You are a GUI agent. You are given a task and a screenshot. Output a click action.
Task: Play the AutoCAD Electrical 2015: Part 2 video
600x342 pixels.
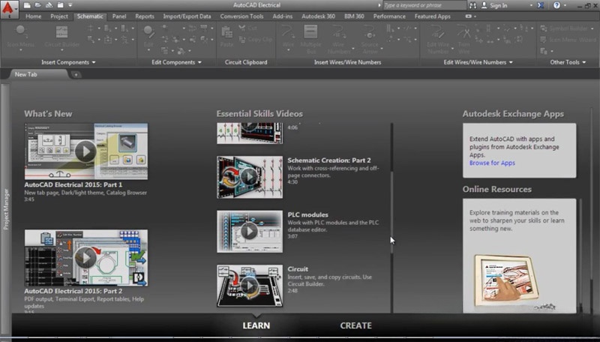85,257
